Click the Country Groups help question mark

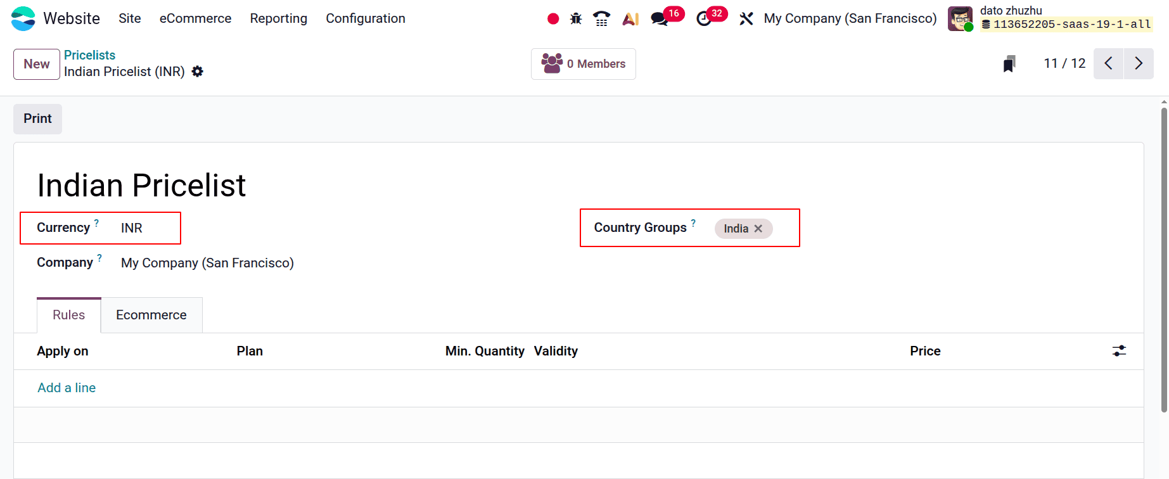[693, 223]
